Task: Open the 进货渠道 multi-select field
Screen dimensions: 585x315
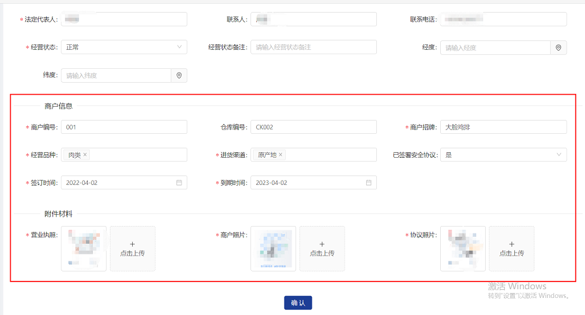Action: 329,155
